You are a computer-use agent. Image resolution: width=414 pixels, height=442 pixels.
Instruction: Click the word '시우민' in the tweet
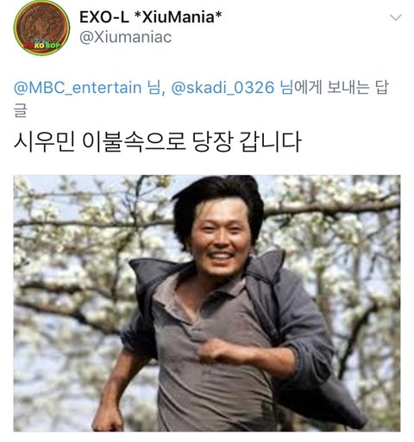(44, 141)
